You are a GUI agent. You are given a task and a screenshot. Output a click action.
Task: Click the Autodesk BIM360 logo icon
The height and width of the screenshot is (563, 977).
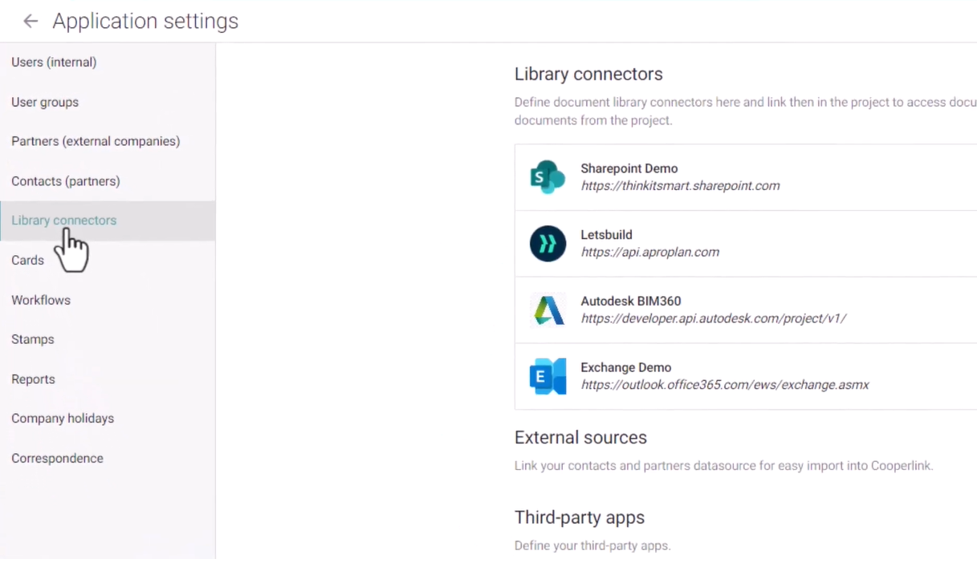[x=548, y=310]
